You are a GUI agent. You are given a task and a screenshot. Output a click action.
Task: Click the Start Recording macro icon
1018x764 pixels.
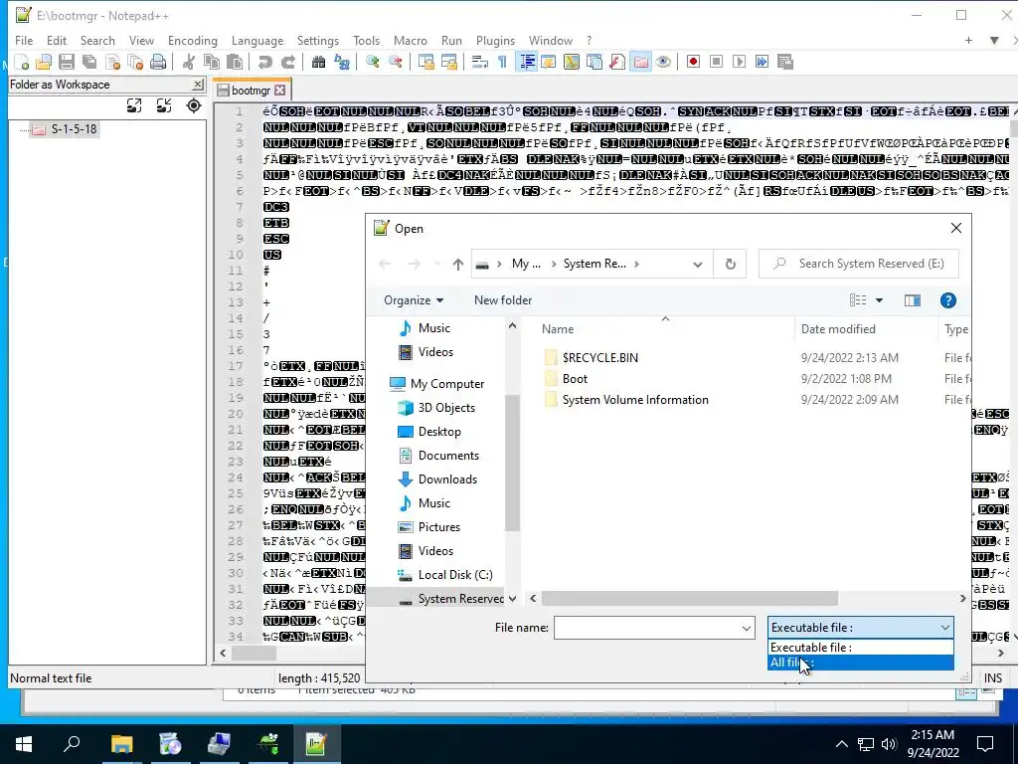(693, 62)
